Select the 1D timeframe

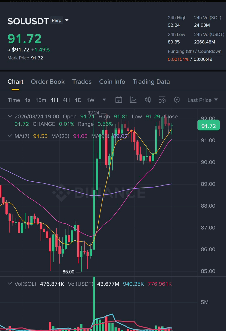point(78,100)
